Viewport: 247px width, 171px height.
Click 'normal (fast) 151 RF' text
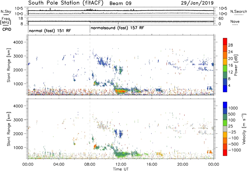[x=50, y=31]
